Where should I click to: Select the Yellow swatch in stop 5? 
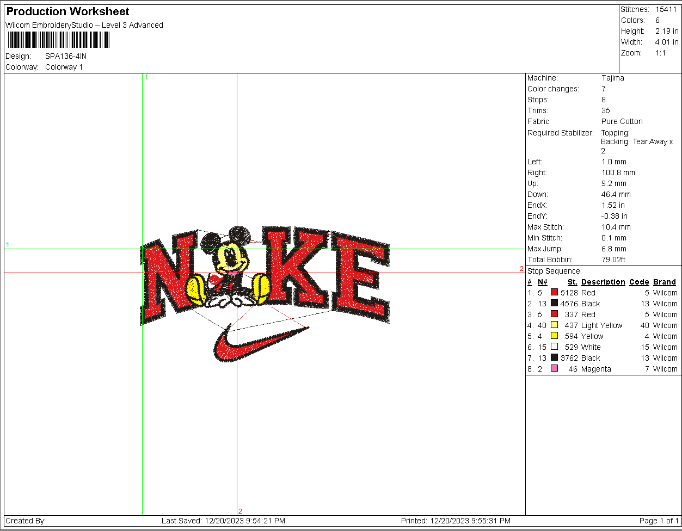[x=554, y=336]
